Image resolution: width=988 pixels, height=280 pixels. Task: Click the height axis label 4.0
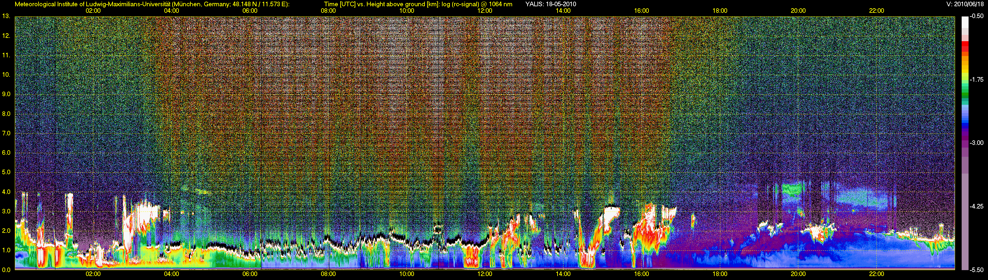[x=6, y=192]
